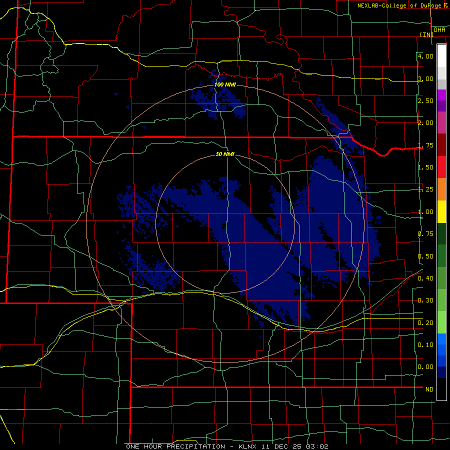Click the OHA product code label
450x450 pixels.
tap(439, 30)
